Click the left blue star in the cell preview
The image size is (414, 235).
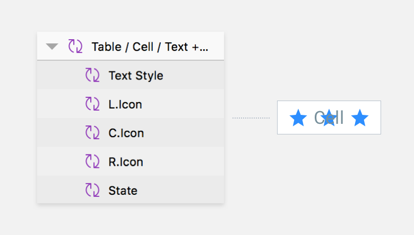point(298,118)
